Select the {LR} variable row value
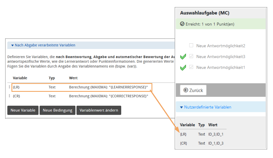 click(x=108, y=87)
